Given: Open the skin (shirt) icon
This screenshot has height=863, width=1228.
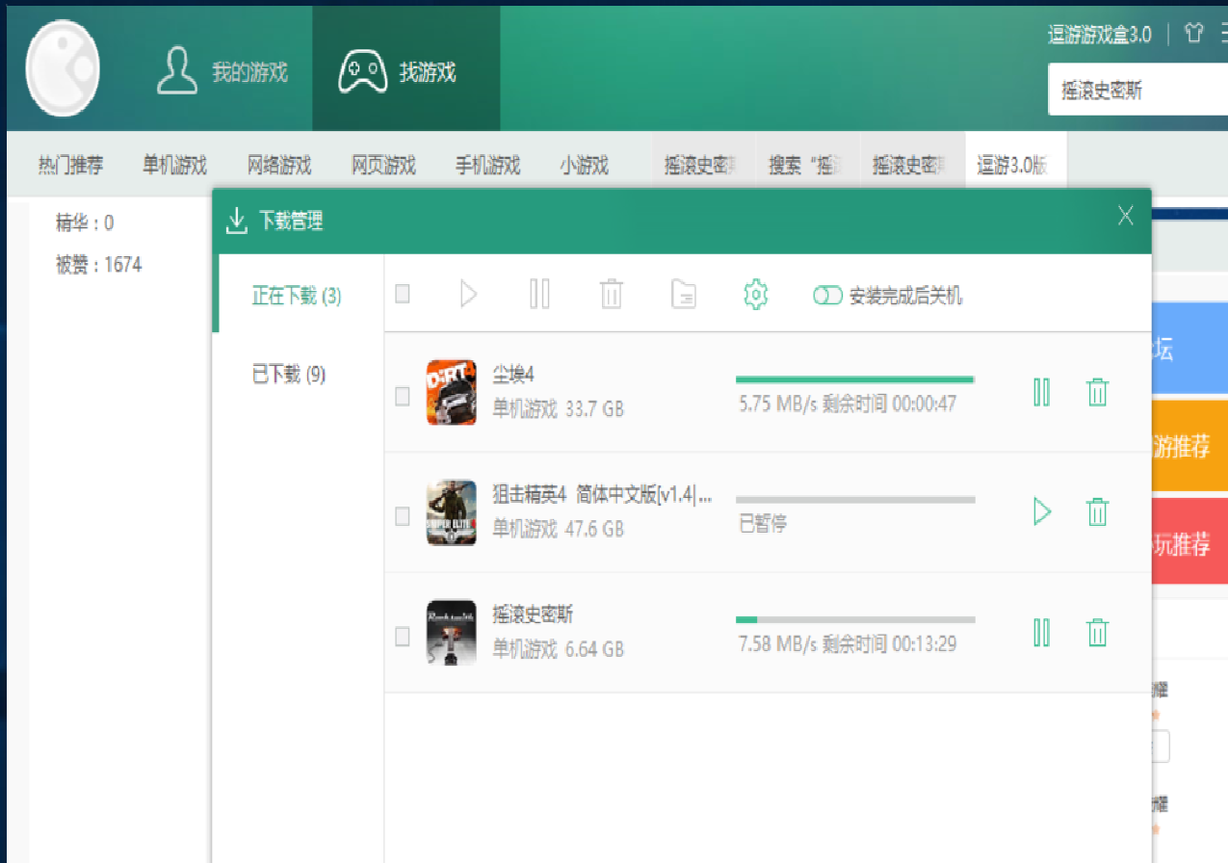Looking at the screenshot, I should (x=1194, y=35).
